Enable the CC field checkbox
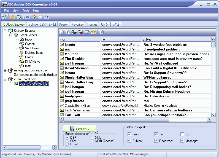 182,134
